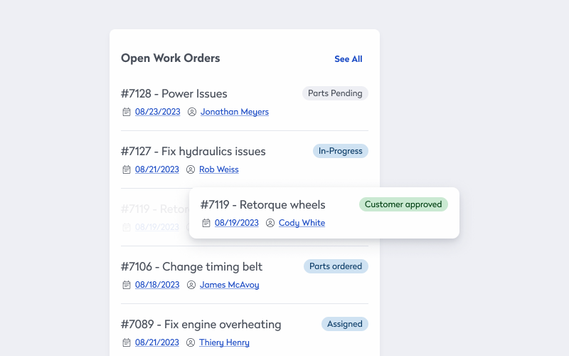Click the Parts ordered status badge
The image size is (569, 356).
336,266
